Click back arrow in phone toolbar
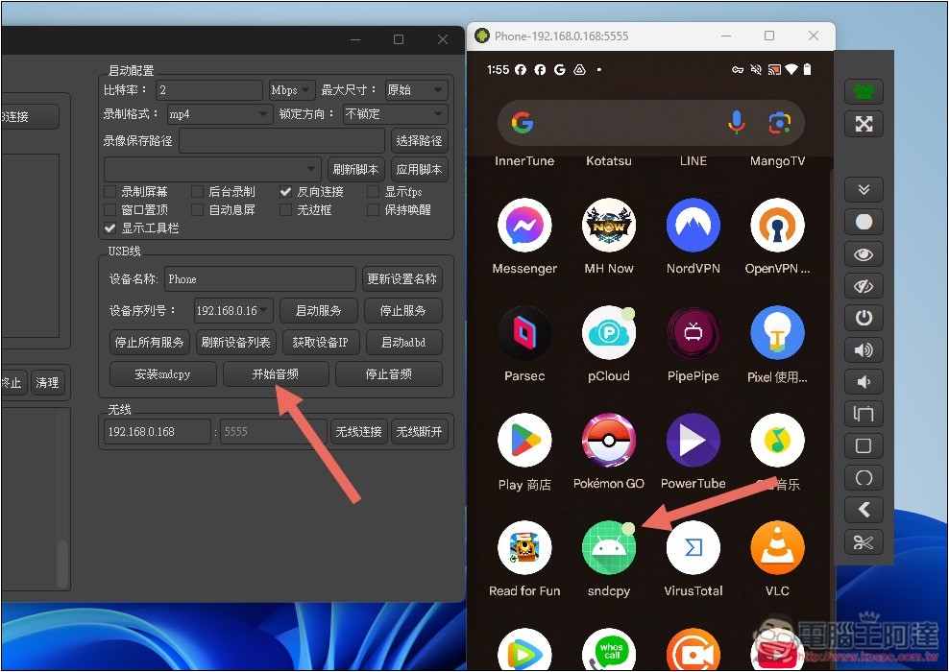Image resolution: width=949 pixels, height=672 pixels. coord(864,510)
